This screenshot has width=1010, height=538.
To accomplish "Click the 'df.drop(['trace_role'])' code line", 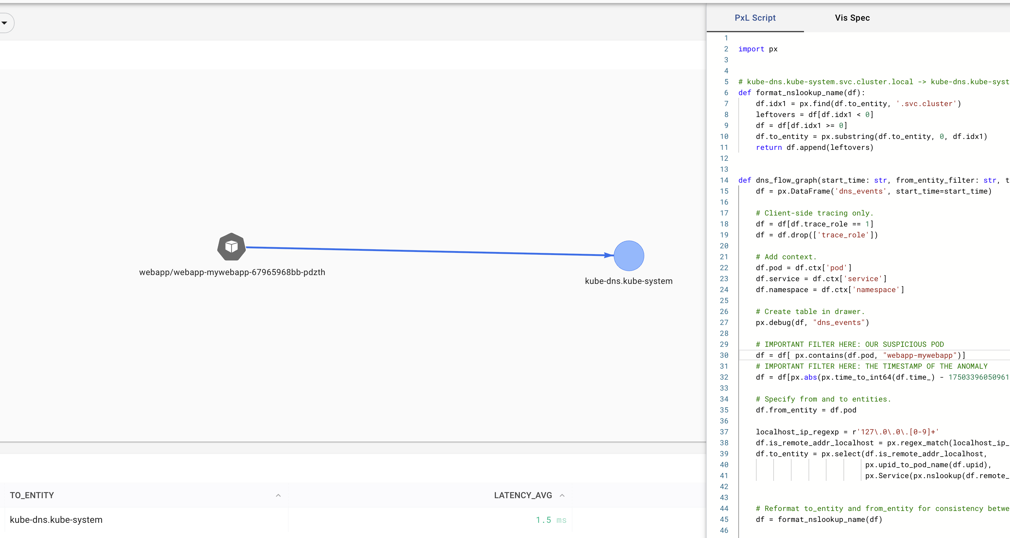I will coord(817,235).
